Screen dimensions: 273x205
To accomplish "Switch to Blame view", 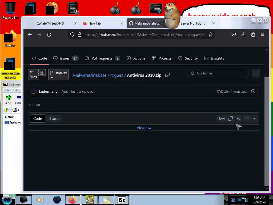I will point(54,119).
